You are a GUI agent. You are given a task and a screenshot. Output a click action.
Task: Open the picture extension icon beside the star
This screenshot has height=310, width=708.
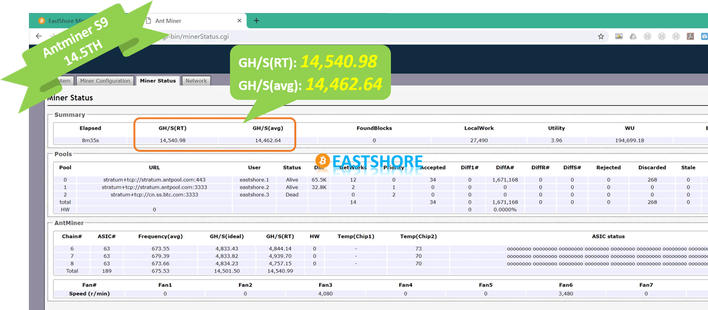tap(619, 36)
